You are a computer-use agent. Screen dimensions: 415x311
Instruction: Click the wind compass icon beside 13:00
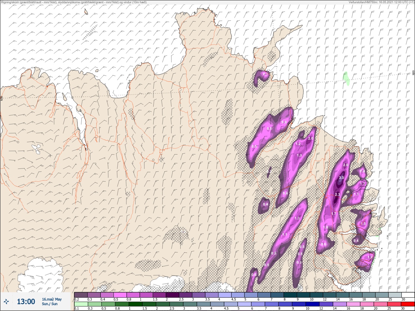[6, 302]
